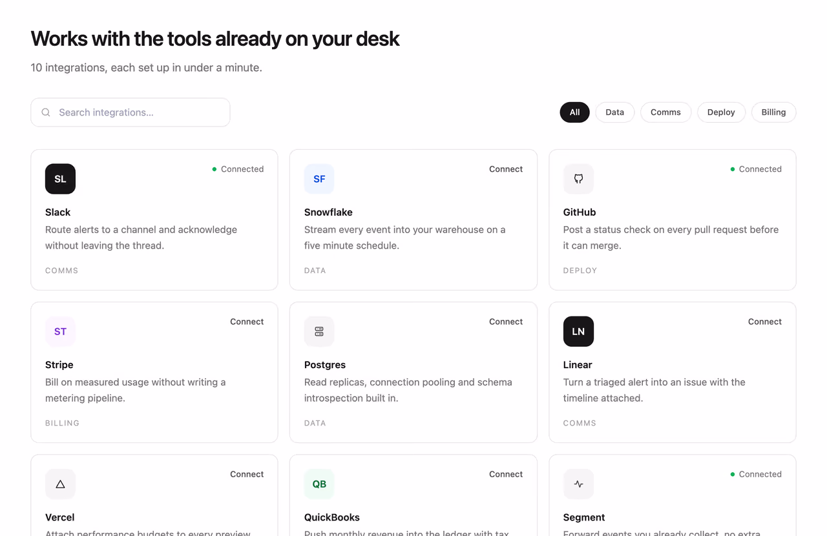Click Slack description about routing alerts

[x=141, y=238]
